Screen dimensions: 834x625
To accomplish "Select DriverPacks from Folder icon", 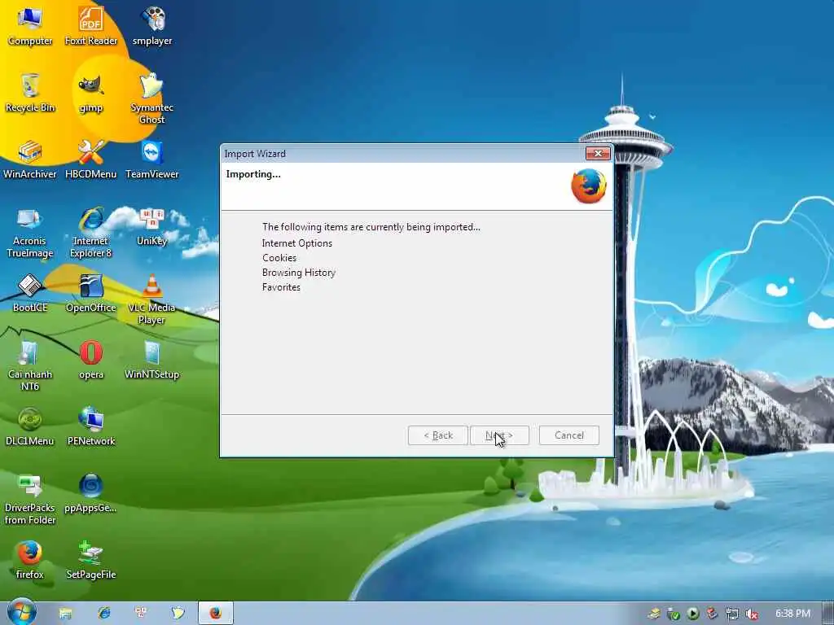I will point(30,500).
